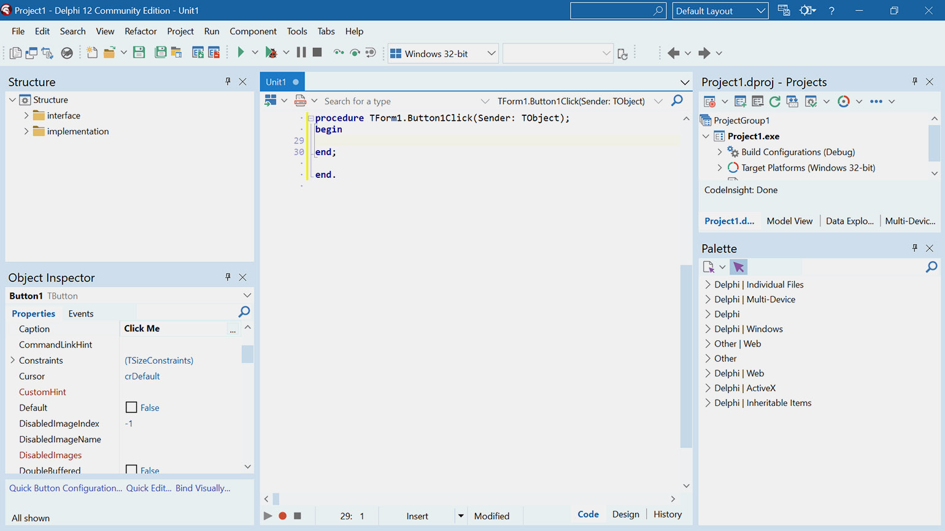Toggle the Default property checkbox
Screen dimensions: 945x531
[131, 407]
